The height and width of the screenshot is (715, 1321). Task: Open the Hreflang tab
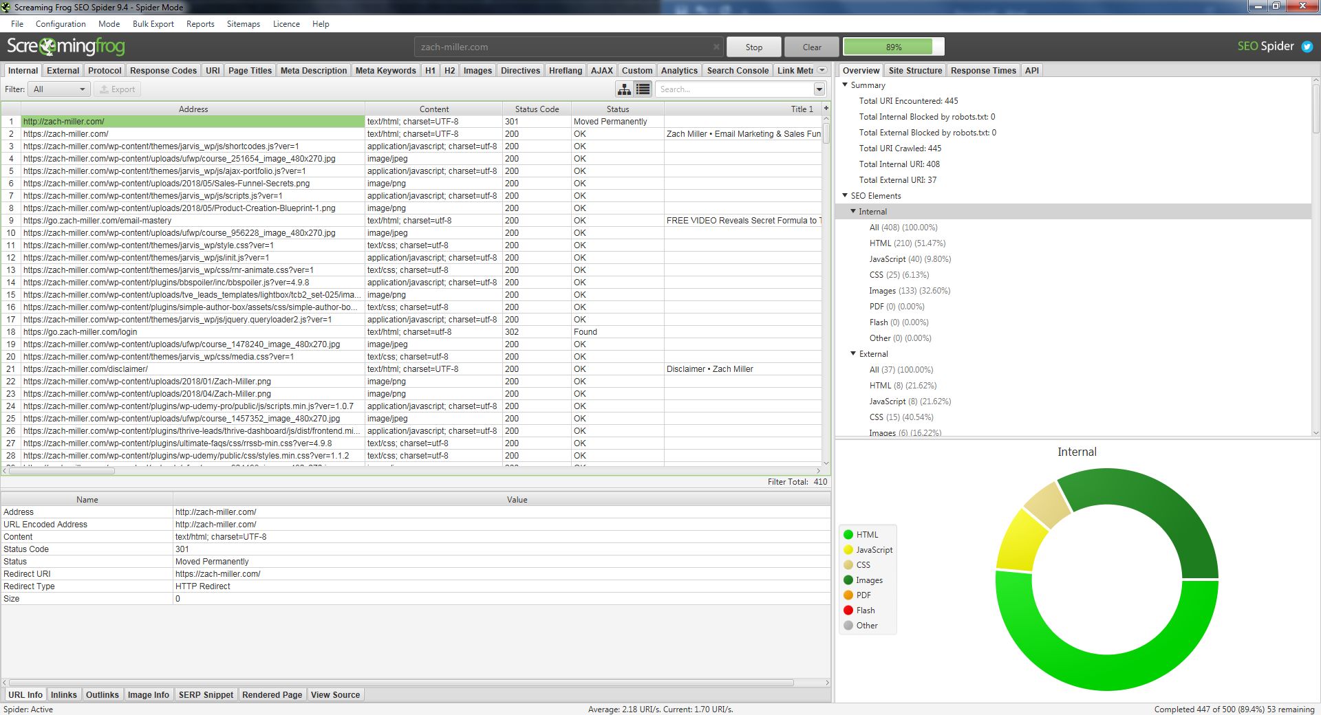pyautogui.click(x=566, y=70)
